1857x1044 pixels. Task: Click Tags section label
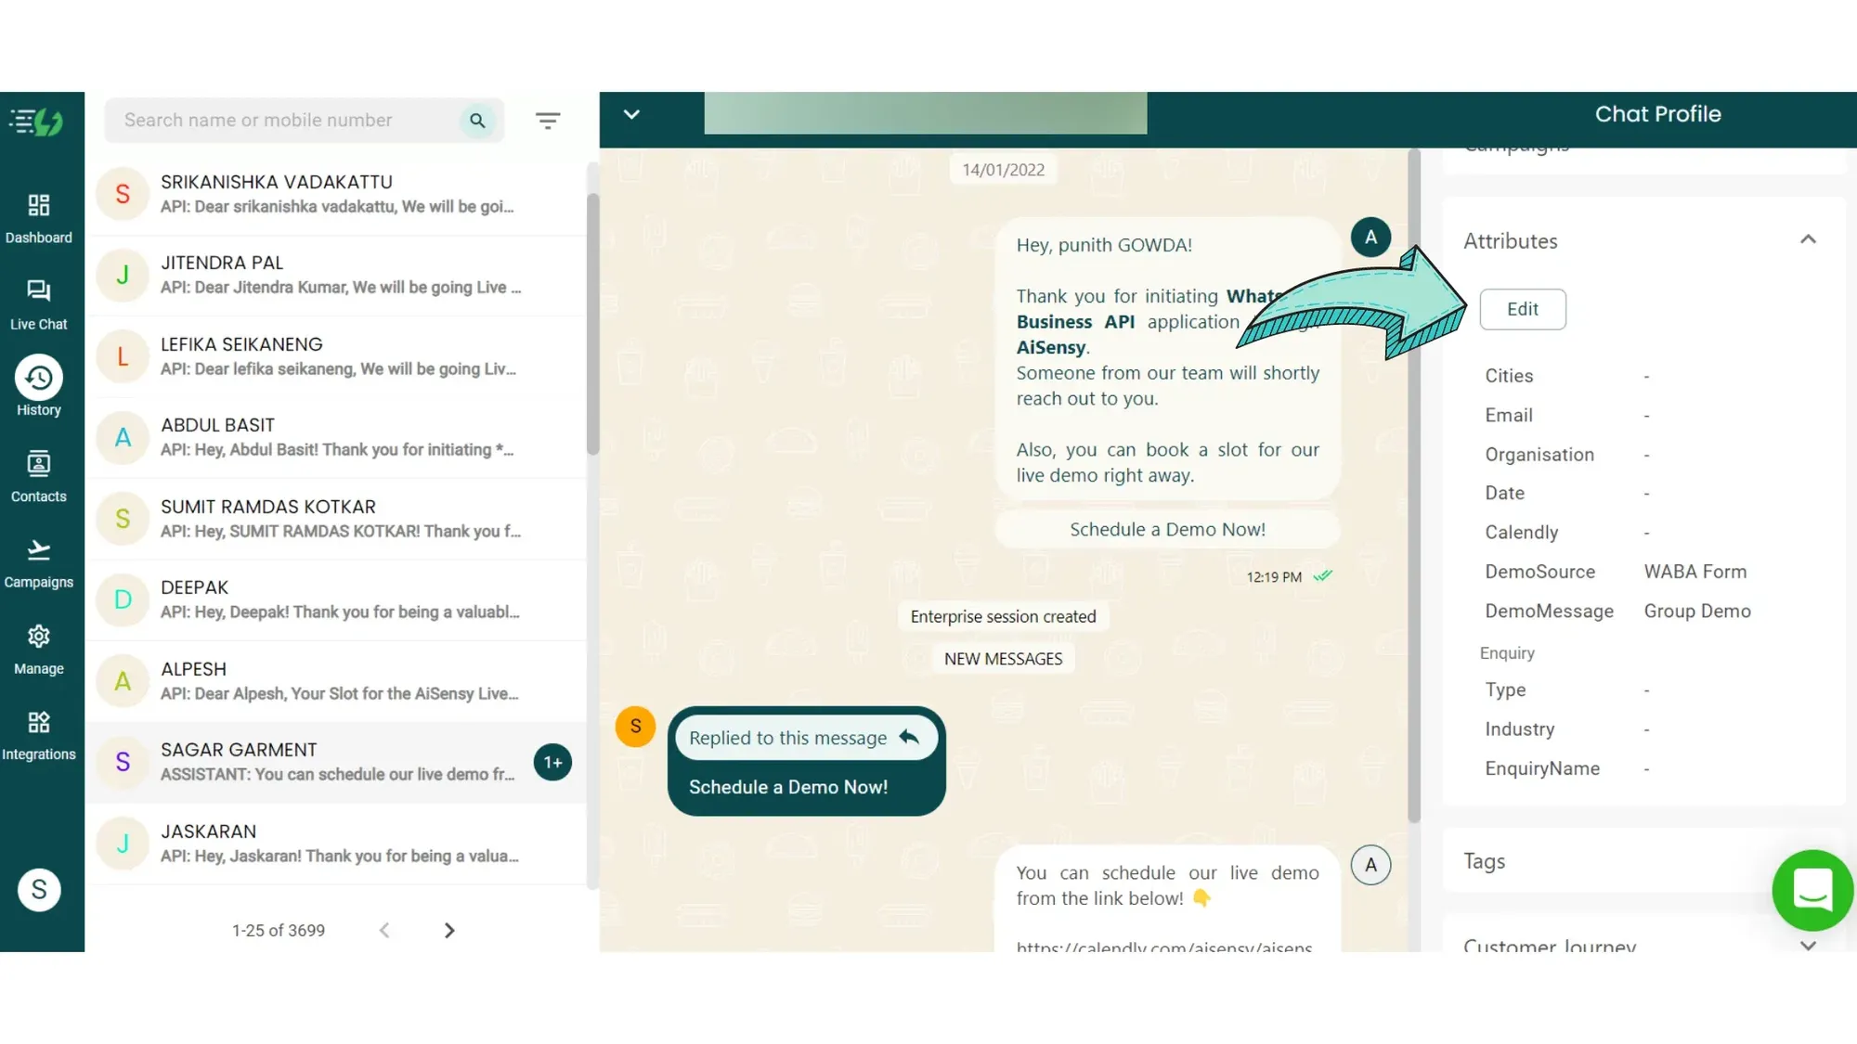point(1485,860)
